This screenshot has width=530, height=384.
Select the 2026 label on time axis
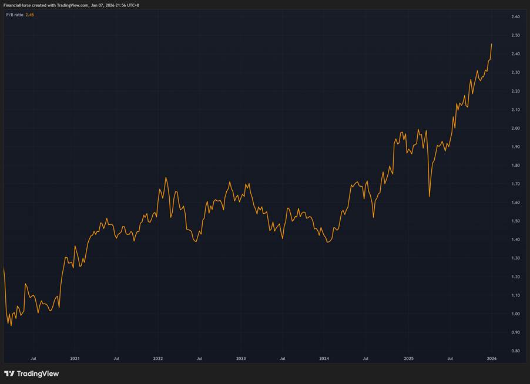[x=491, y=358]
